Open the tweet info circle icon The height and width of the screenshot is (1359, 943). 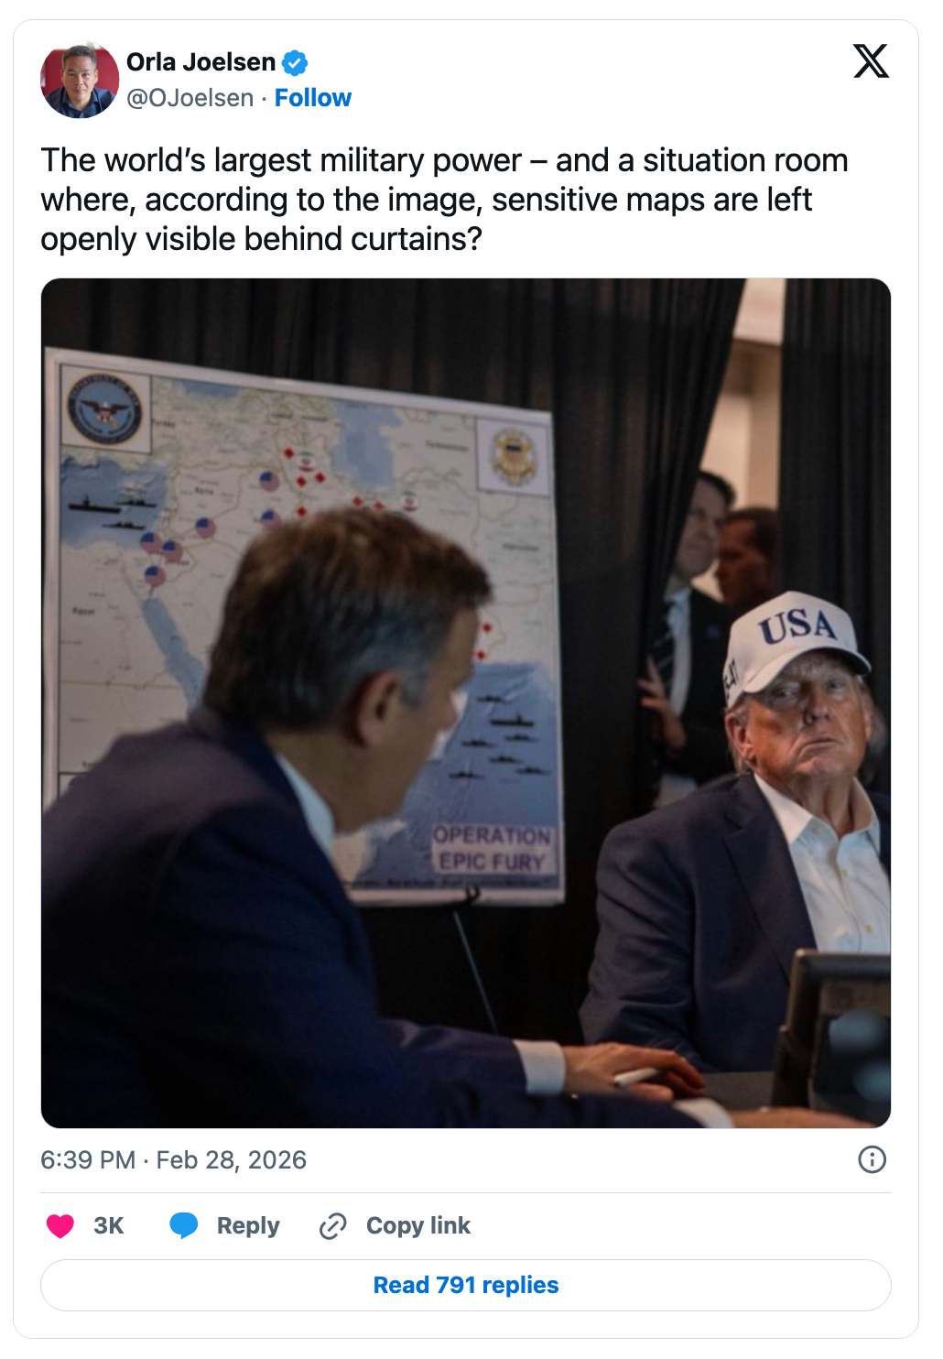click(x=872, y=1159)
